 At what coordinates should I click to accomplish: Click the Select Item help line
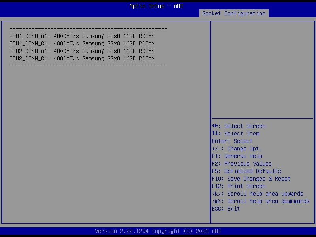coord(235,134)
